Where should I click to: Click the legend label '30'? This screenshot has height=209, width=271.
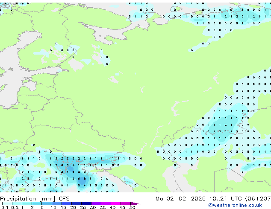93,207
